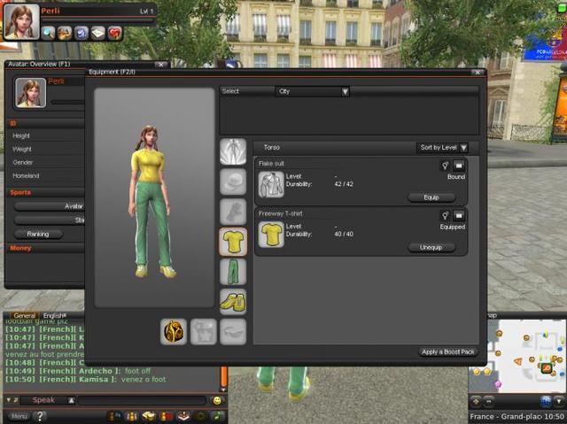
Task: Click the Freeway T-shirt item thumbnail
Action: click(271, 235)
